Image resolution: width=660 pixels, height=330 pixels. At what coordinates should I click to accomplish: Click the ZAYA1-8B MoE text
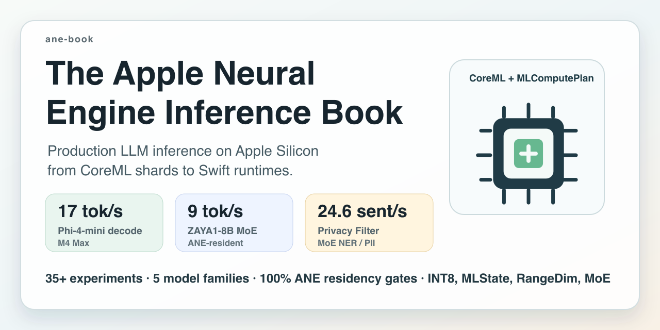coord(222,230)
